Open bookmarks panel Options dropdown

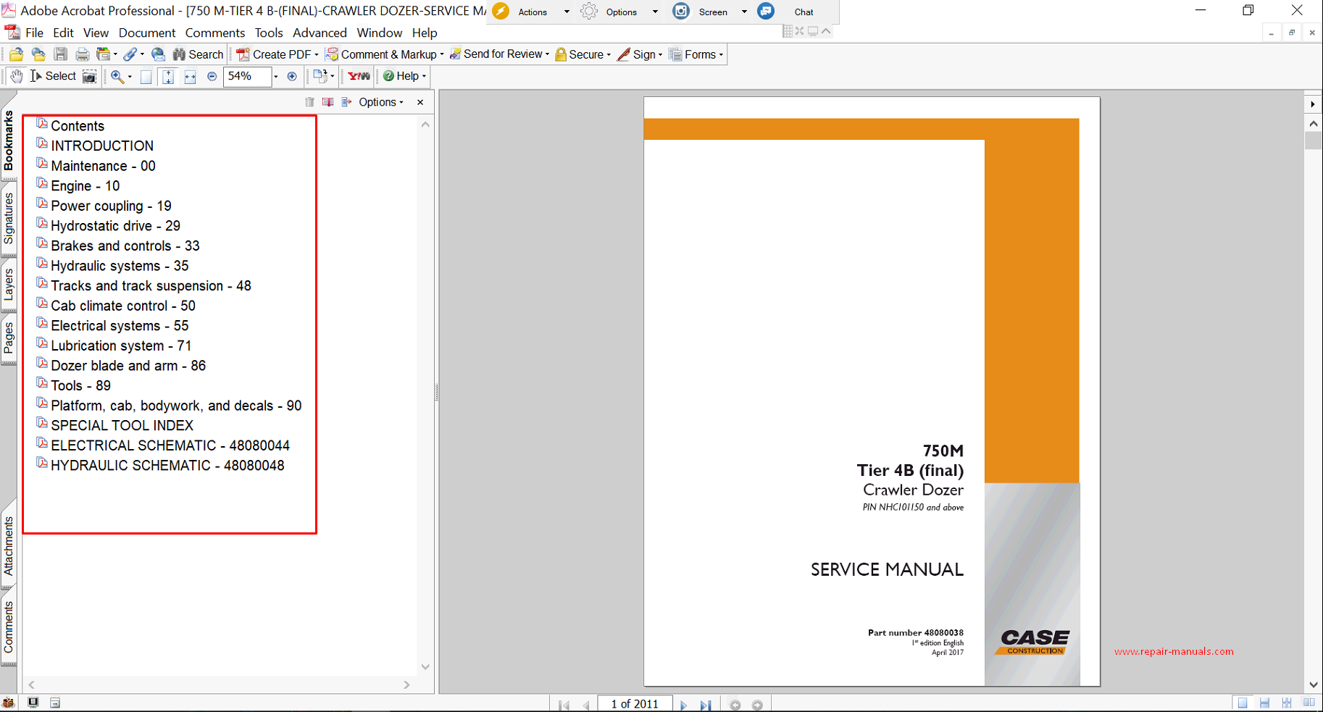coord(381,102)
